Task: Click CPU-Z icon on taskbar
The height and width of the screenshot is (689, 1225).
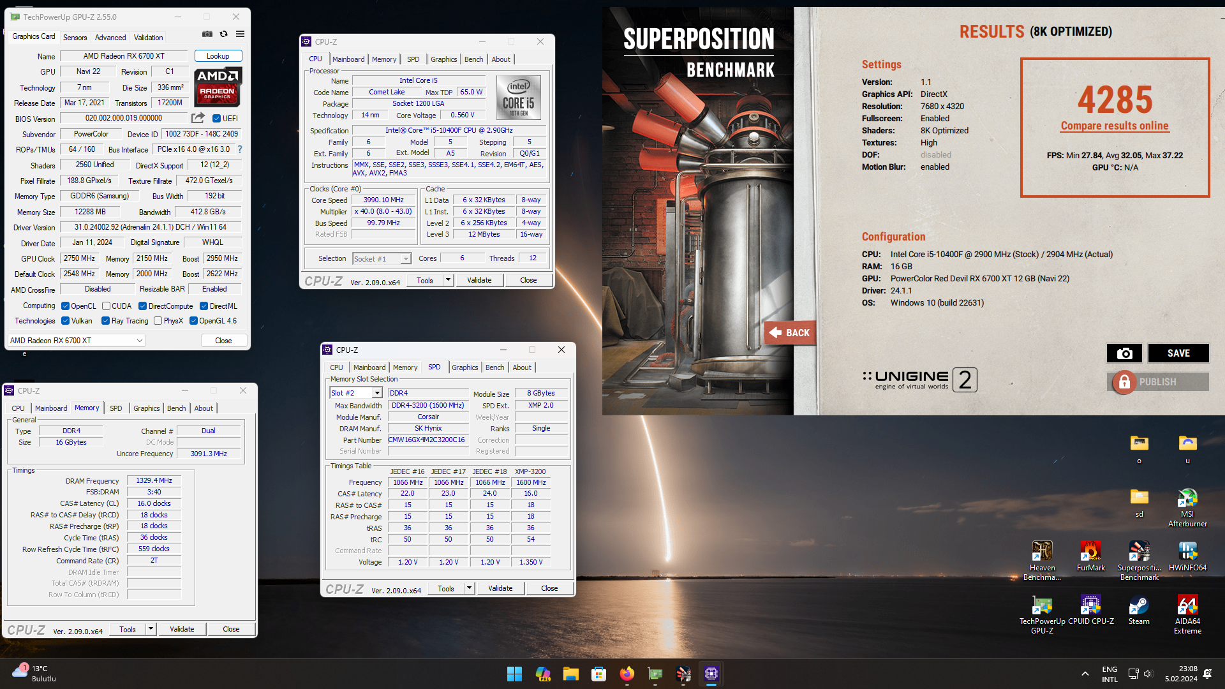Action: click(711, 674)
